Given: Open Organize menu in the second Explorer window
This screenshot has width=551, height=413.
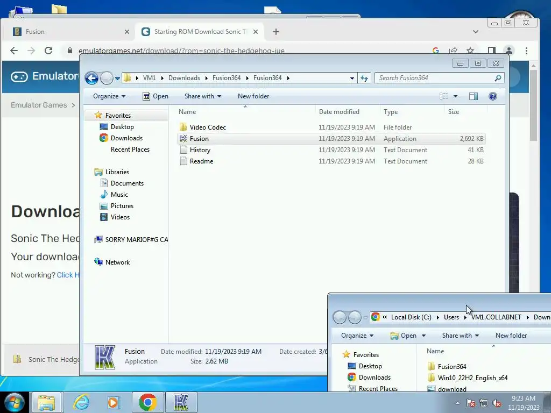Looking at the screenshot, I should click(x=357, y=336).
